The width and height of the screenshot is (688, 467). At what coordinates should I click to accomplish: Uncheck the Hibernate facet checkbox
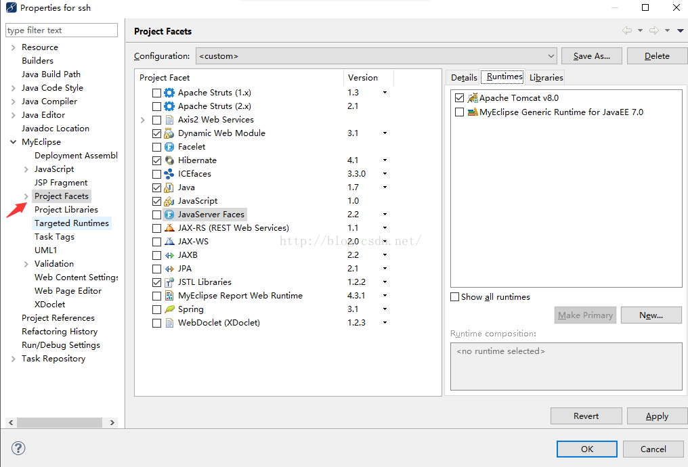pyautogui.click(x=156, y=160)
